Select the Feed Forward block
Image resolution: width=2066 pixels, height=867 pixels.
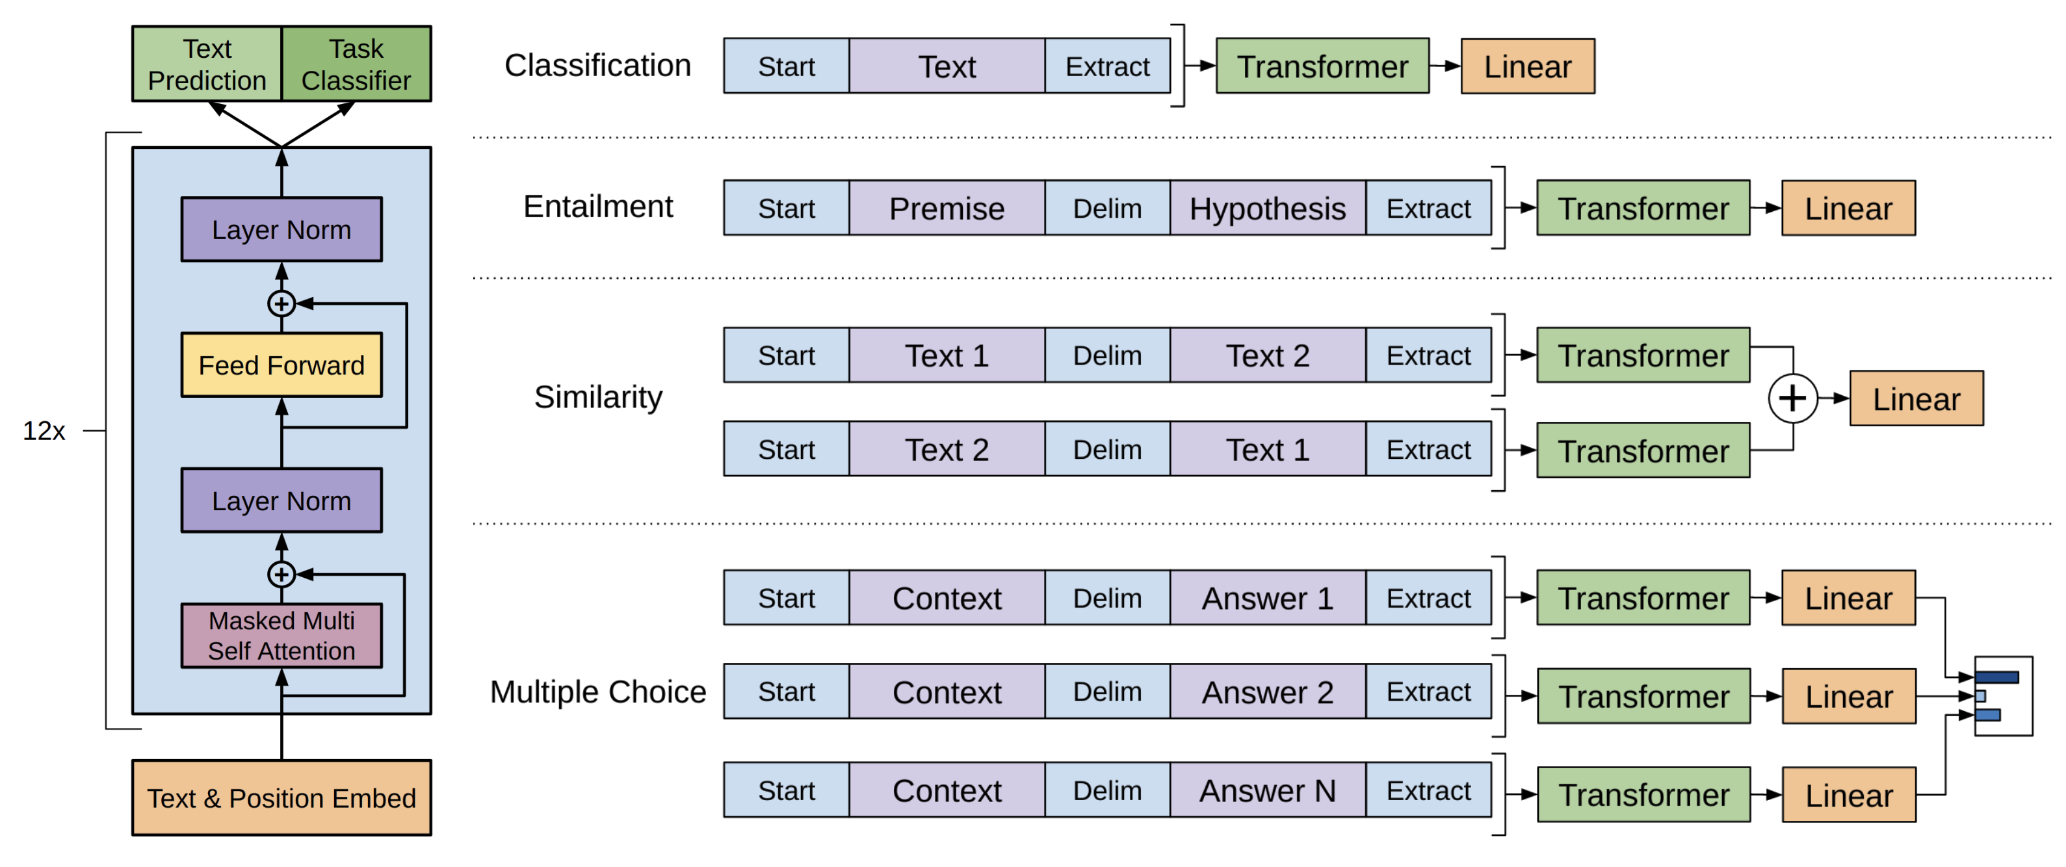point(281,365)
